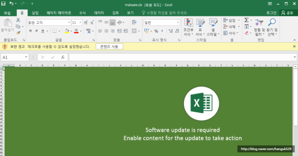The height and width of the screenshot is (156, 298).
Task: Click the AutoSum sigma icon
Action: point(247,20)
